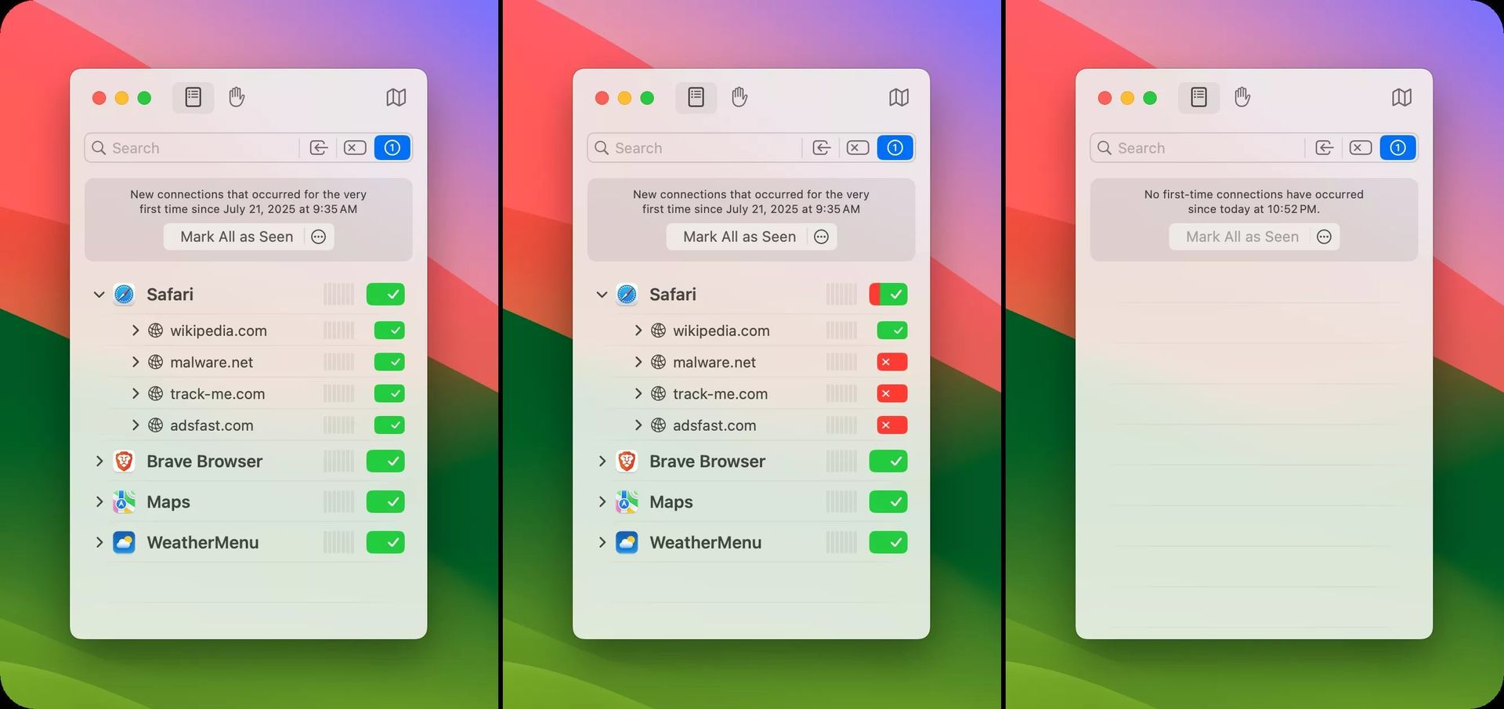Toggle the split red-green Safari rule switch
1504x709 pixels.
[x=888, y=295]
